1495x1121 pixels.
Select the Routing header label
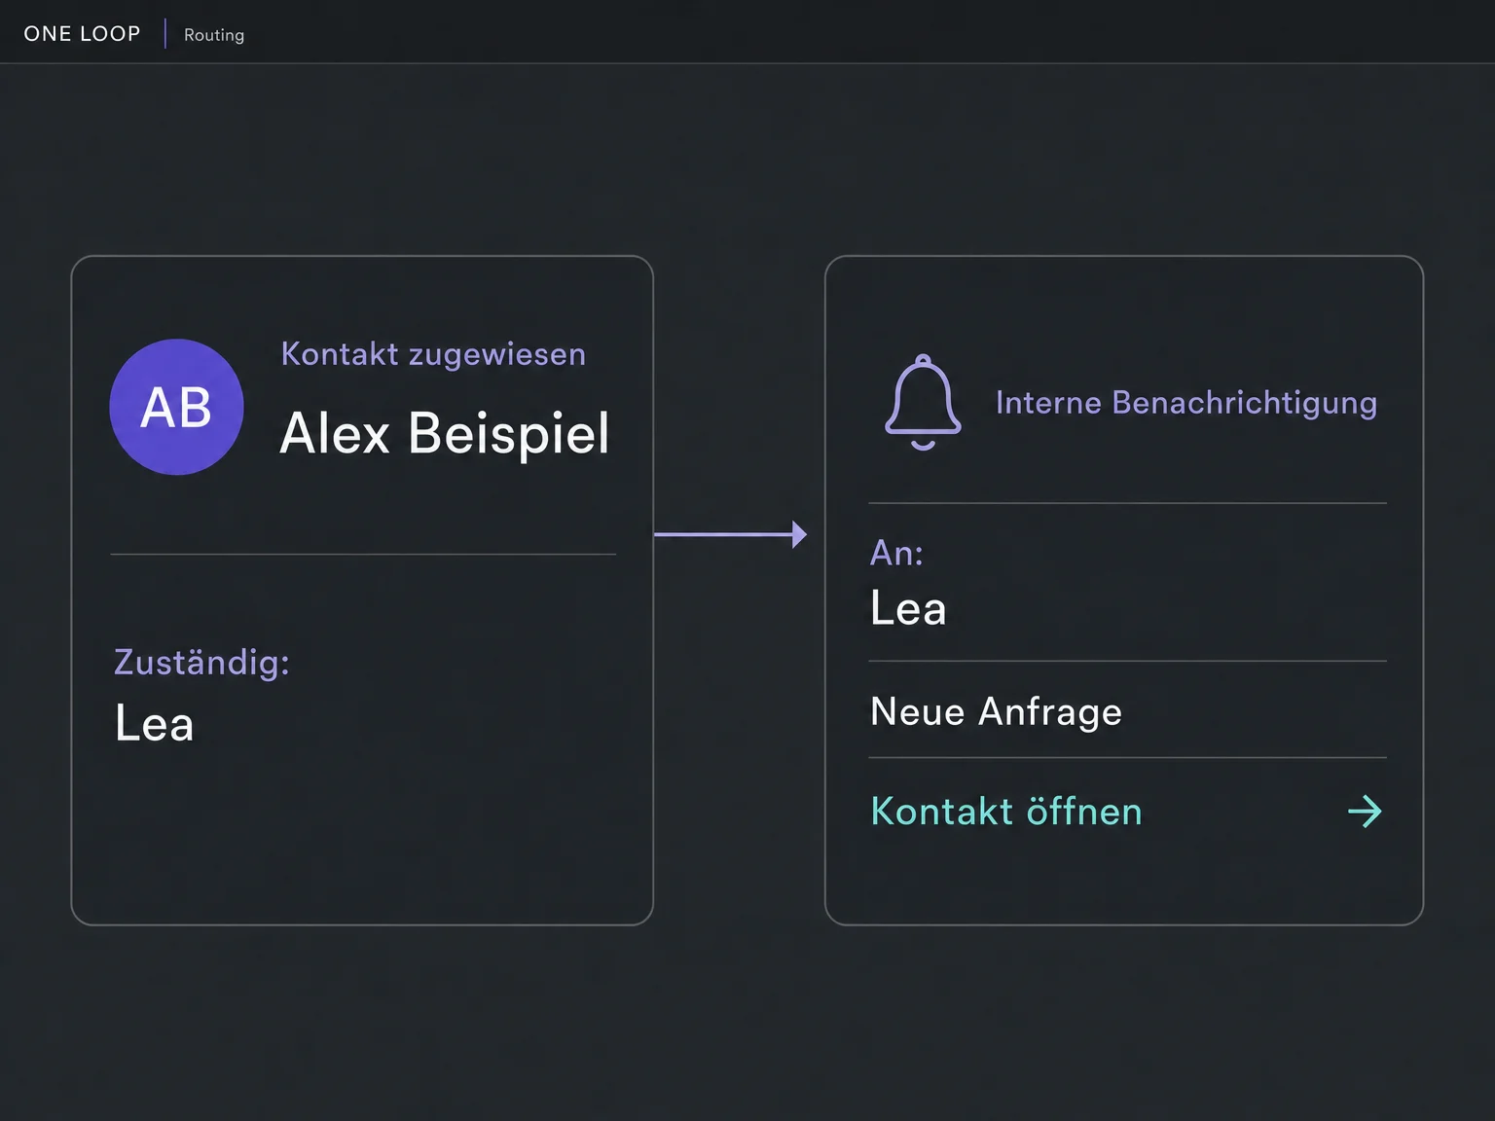[214, 35]
